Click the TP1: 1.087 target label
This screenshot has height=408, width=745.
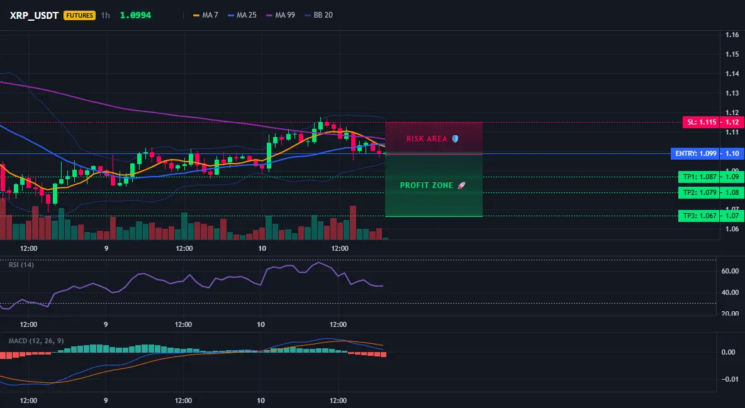[700, 177]
